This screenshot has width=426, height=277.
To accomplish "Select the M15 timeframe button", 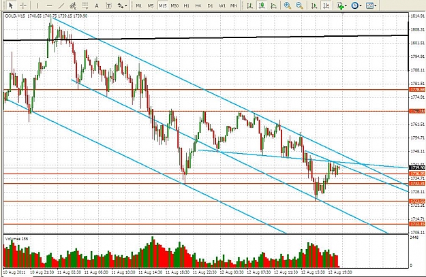I will pos(162,5).
